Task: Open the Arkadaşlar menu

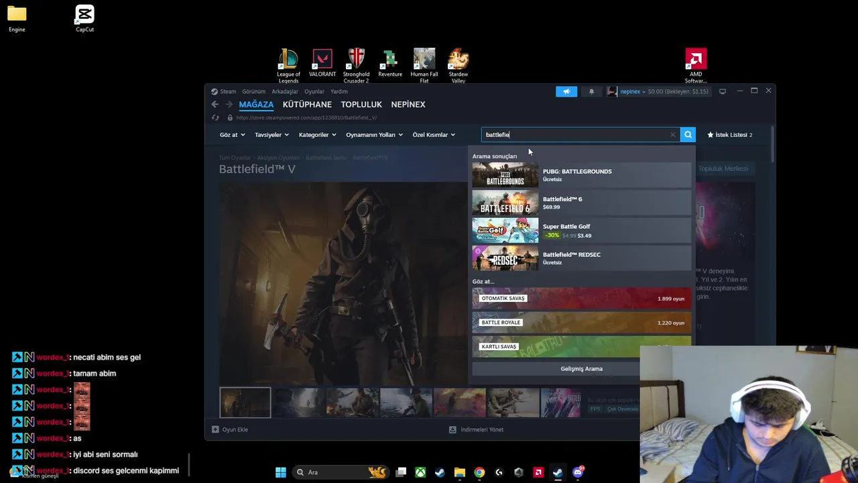Action: click(x=285, y=91)
